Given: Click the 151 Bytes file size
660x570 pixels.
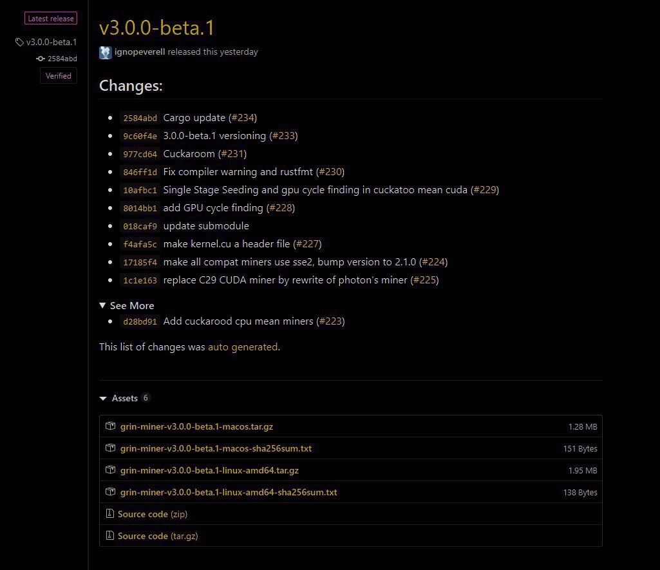Looking at the screenshot, I should (x=580, y=449).
